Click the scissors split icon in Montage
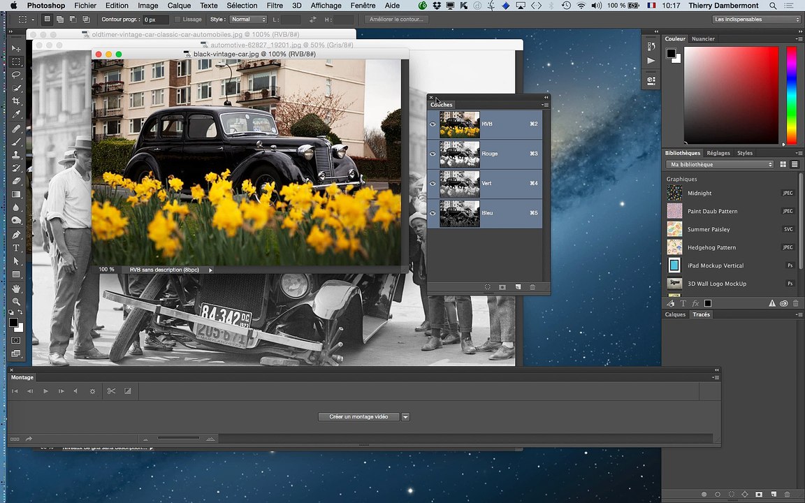The height and width of the screenshot is (503, 805). point(111,391)
